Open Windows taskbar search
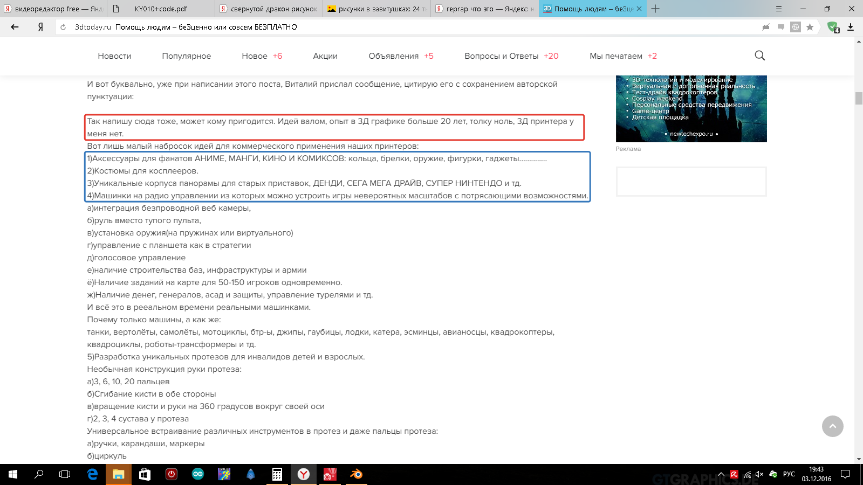The image size is (863, 485). (39, 474)
